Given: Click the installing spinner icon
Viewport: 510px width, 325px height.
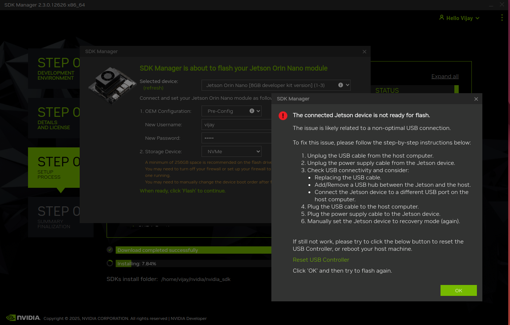Looking at the screenshot, I should tap(110, 263).
